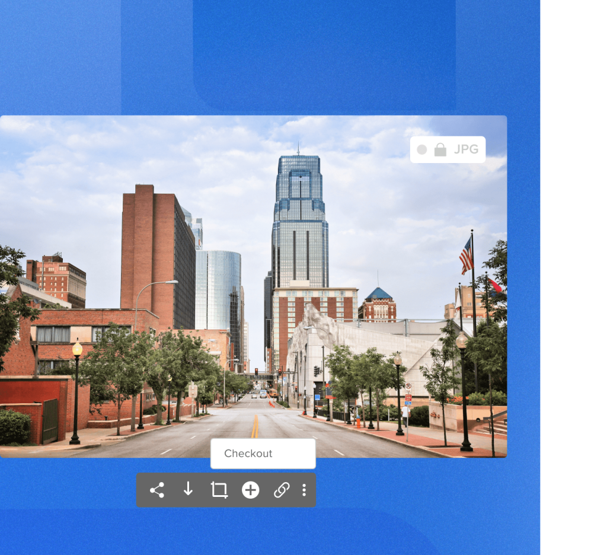Image resolution: width=607 pixels, height=555 pixels.
Task: Click the JPG format label
Action: (x=466, y=149)
